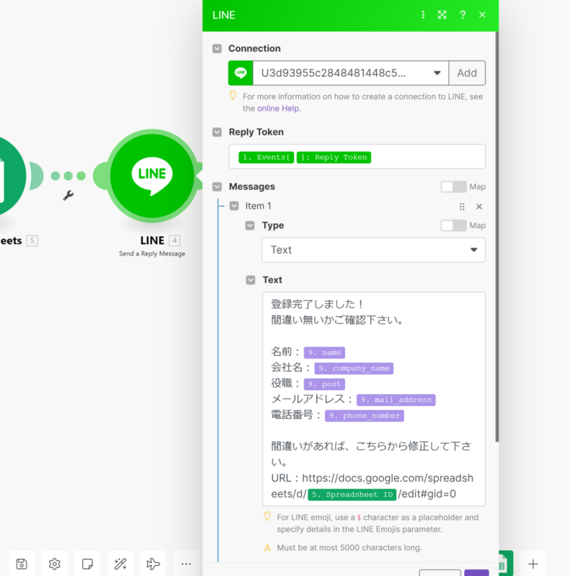
Task: Click the Google Sheets icon at bottom right
Action: pos(506,563)
